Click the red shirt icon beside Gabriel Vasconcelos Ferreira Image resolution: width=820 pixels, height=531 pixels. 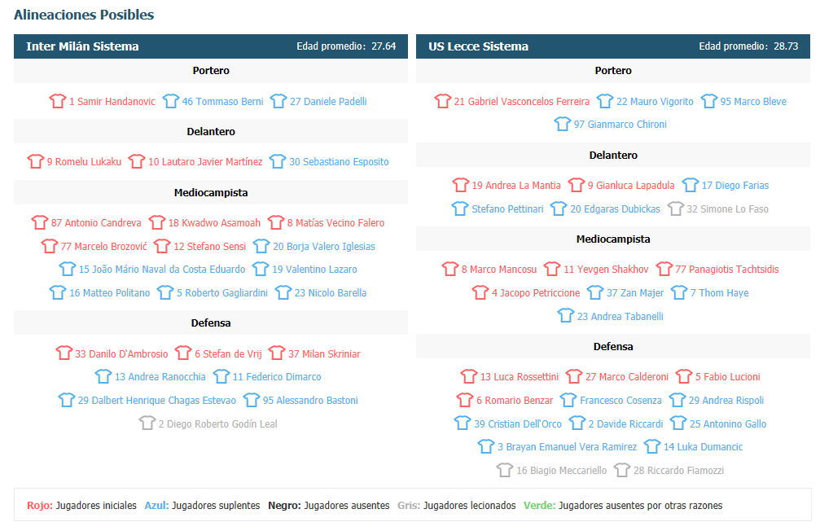[443, 101]
